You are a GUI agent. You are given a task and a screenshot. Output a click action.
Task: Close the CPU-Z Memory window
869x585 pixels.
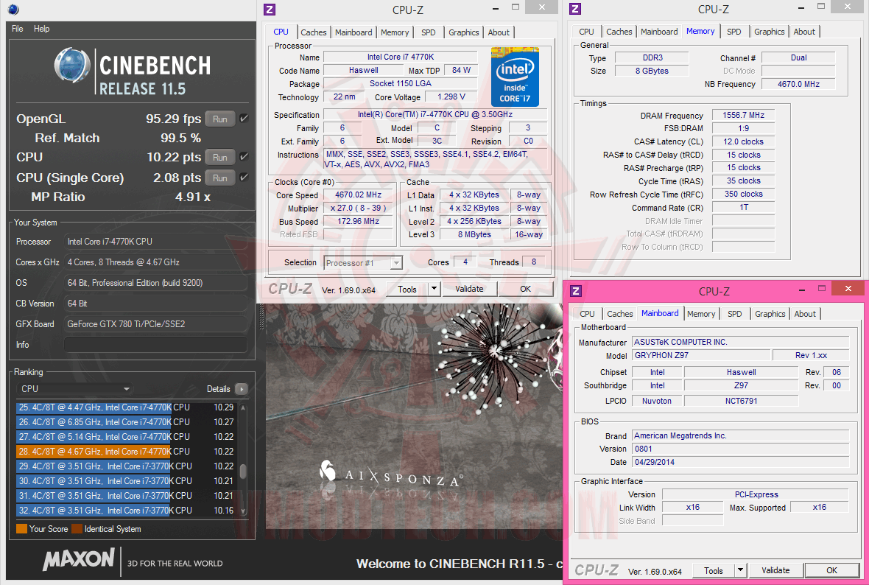click(848, 7)
